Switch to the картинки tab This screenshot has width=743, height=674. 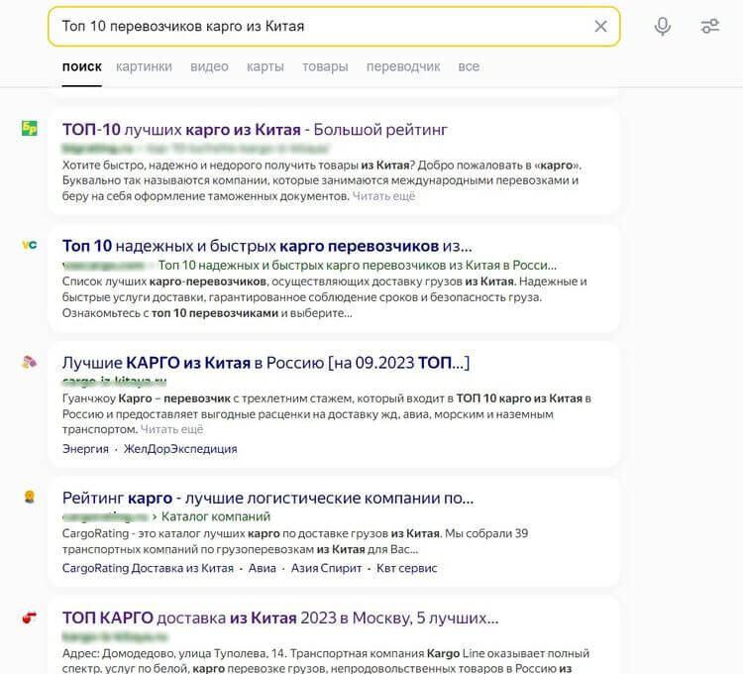pyautogui.click(x=144, y=66)
